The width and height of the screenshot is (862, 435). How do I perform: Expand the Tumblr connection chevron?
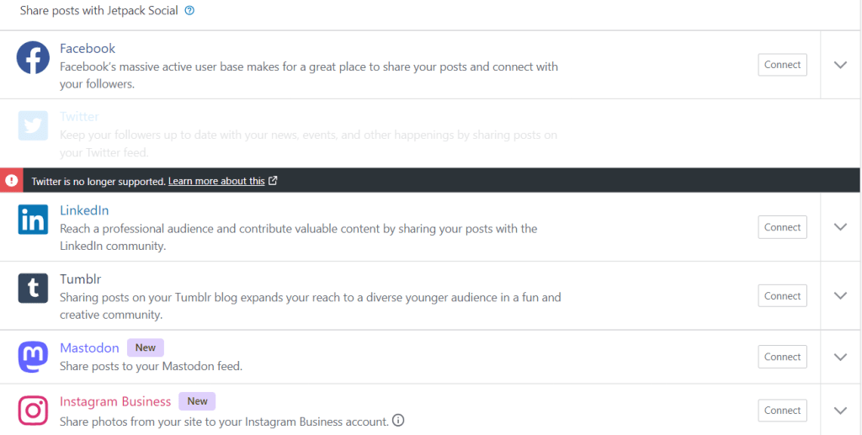tap(839, 295)
